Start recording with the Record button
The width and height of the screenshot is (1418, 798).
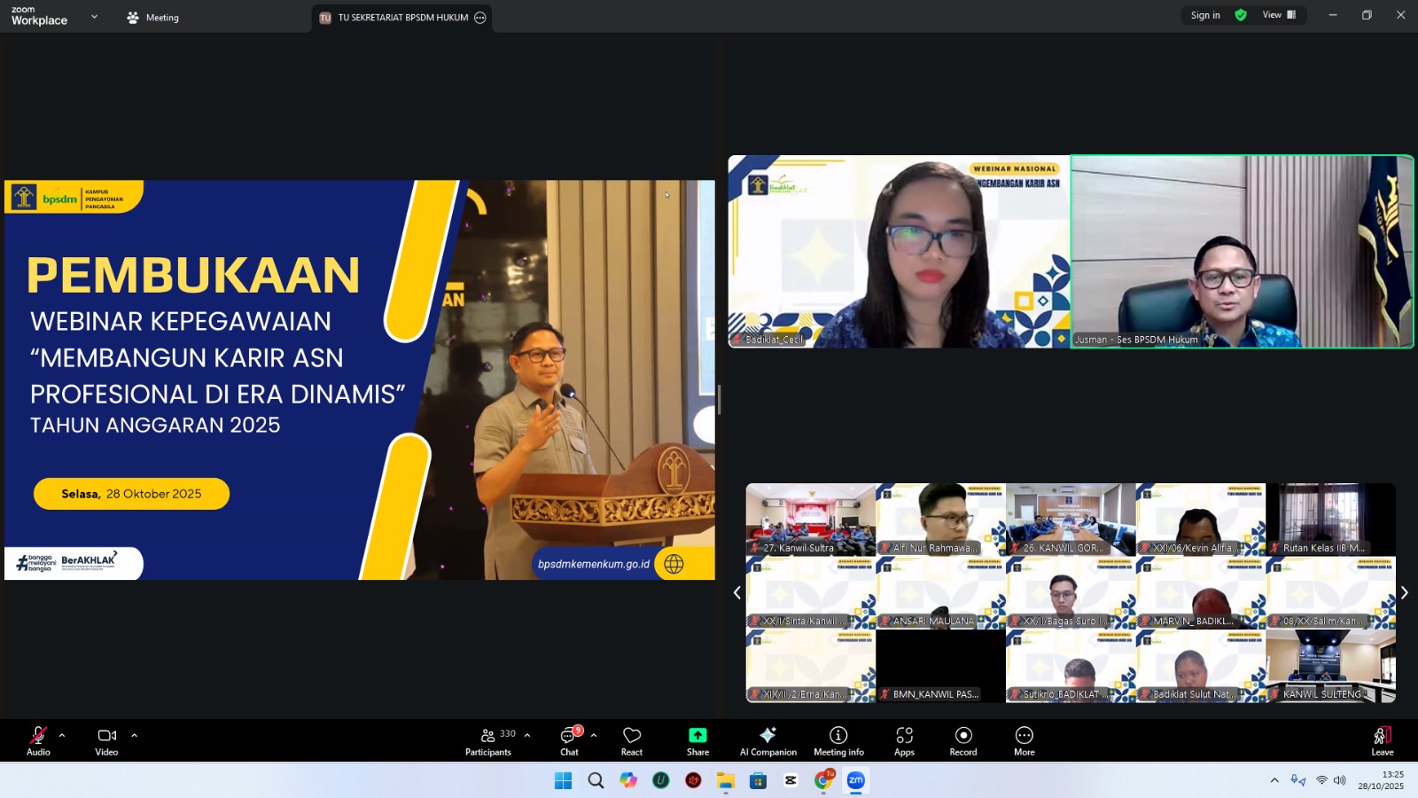[x=963, y=741]
